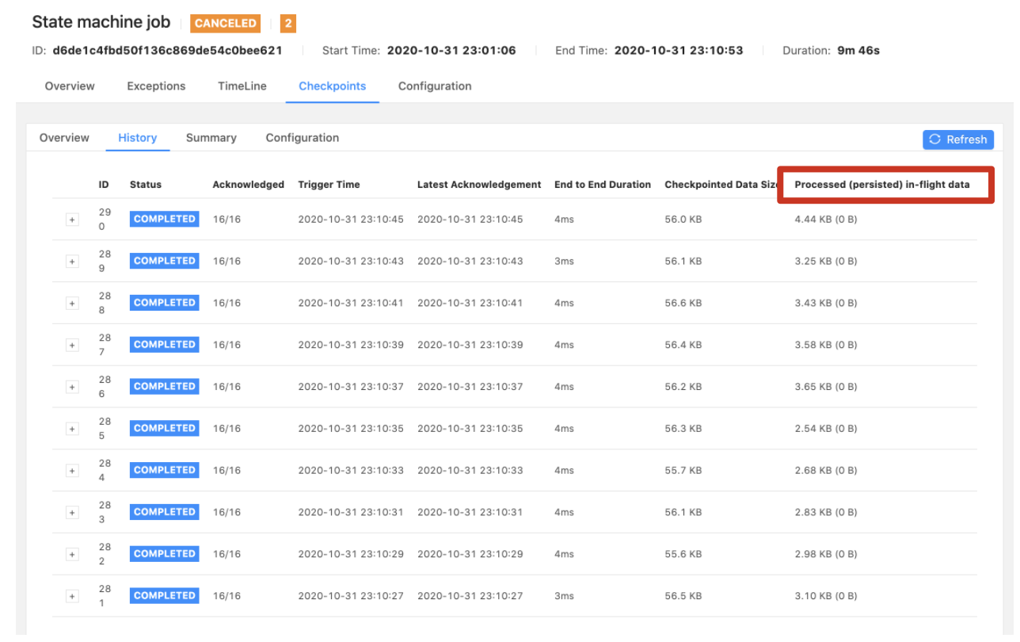The image size is (1020, 642).
Task: Expand checkpoint 288 row details
Action: click(72, 304)
